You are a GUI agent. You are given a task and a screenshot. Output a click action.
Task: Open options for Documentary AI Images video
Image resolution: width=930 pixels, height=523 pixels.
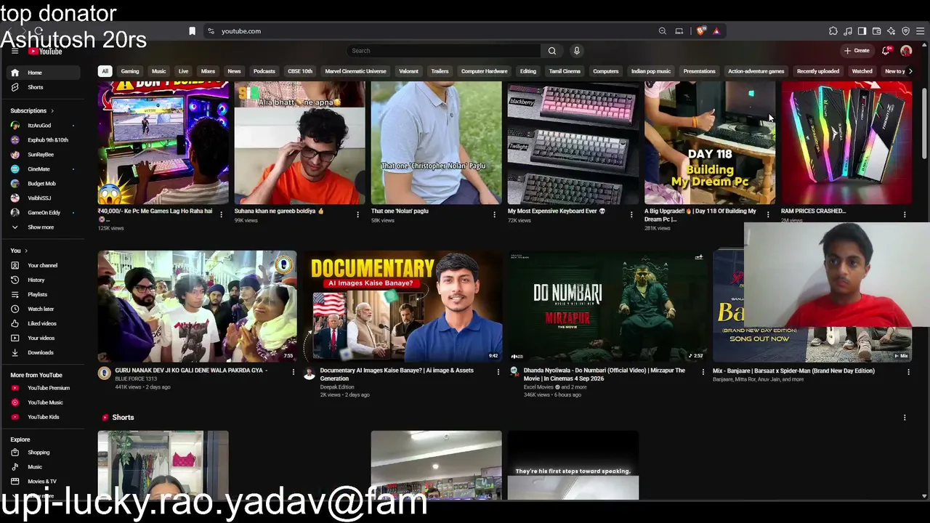coord(498,372)
